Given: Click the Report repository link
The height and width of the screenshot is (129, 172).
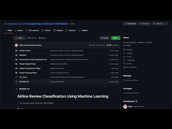Looking at the screenshot, I should (130, 67).
